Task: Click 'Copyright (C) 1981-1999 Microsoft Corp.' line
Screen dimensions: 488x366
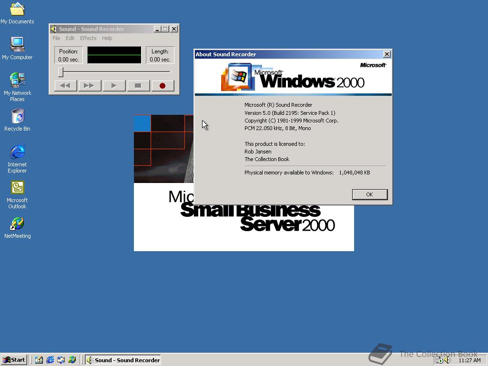Action: [x=291, y=121]
